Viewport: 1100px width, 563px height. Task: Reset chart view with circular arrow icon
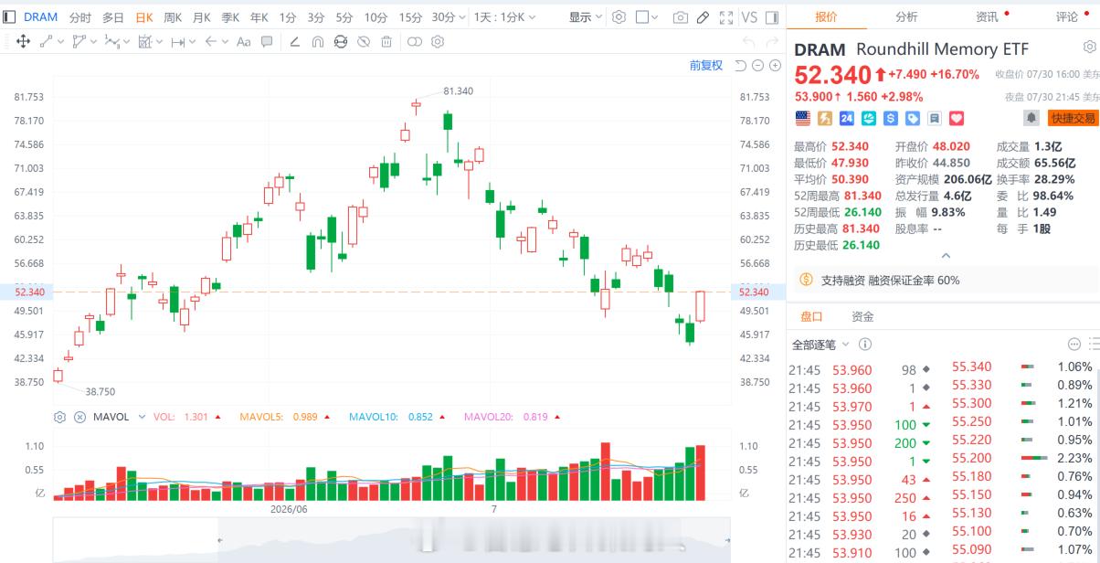[x=741, y=65]
